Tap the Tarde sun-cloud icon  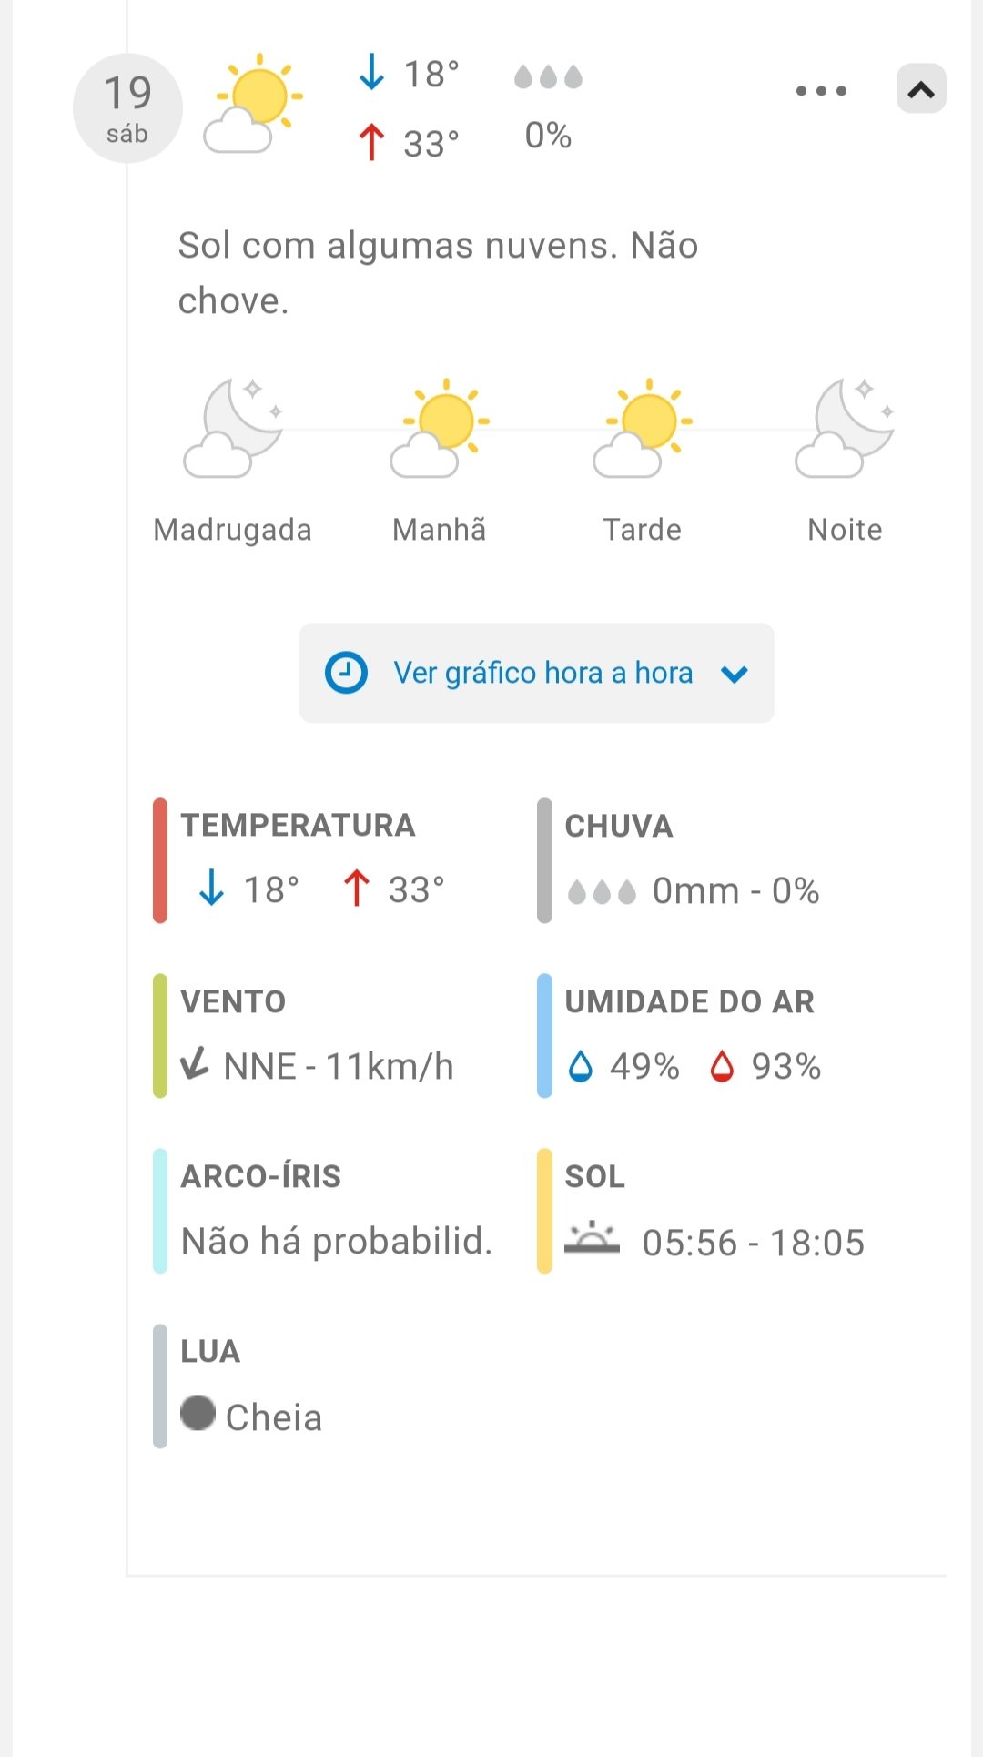[x=643, y=428]
